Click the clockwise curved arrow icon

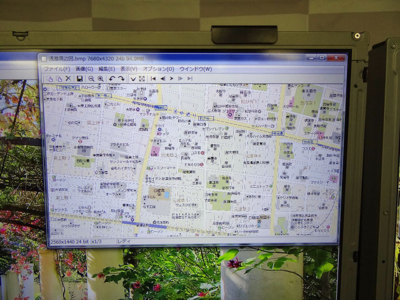click(x=121, y=79)
